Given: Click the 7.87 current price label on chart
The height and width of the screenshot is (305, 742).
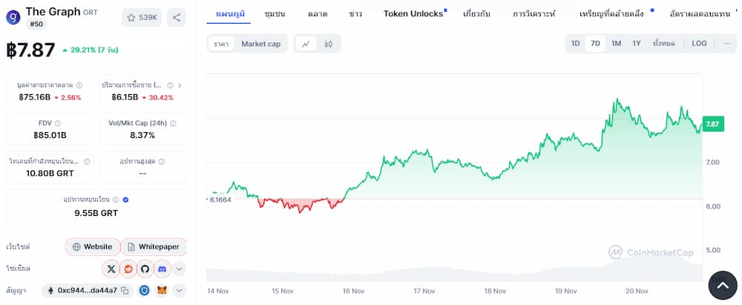Looking at the screenshot, I should (x=712, y=124).
